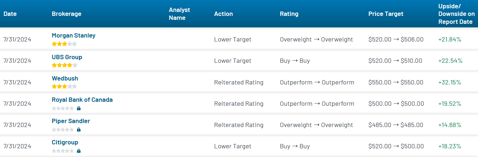The height and width of the screenshot is (157, 478).
Task: Click the lock icon under Citigroup
Action: click(x=79, y=151)
